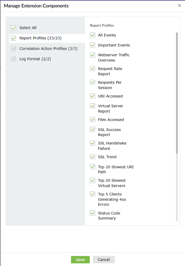Image resolution: width=185 pixels, height=266 pixels.
Task: Disable the SSL Trend checkbox
Action: click(93, 157)
